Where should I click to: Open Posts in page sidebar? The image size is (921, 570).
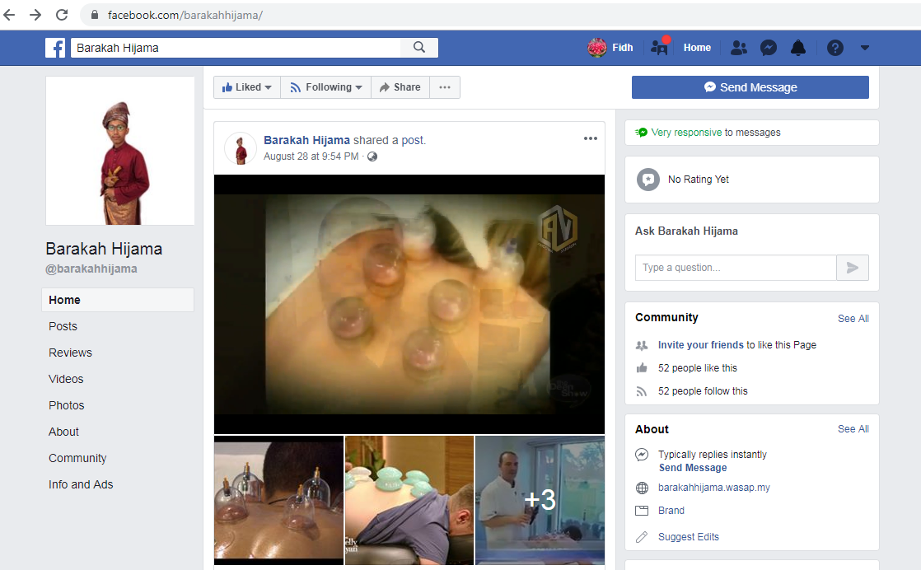coord(63,326)
